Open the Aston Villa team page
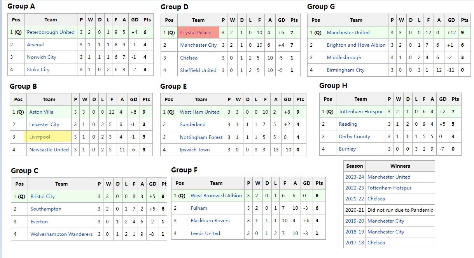Screen dimensions: 474x258 point(41,112)
